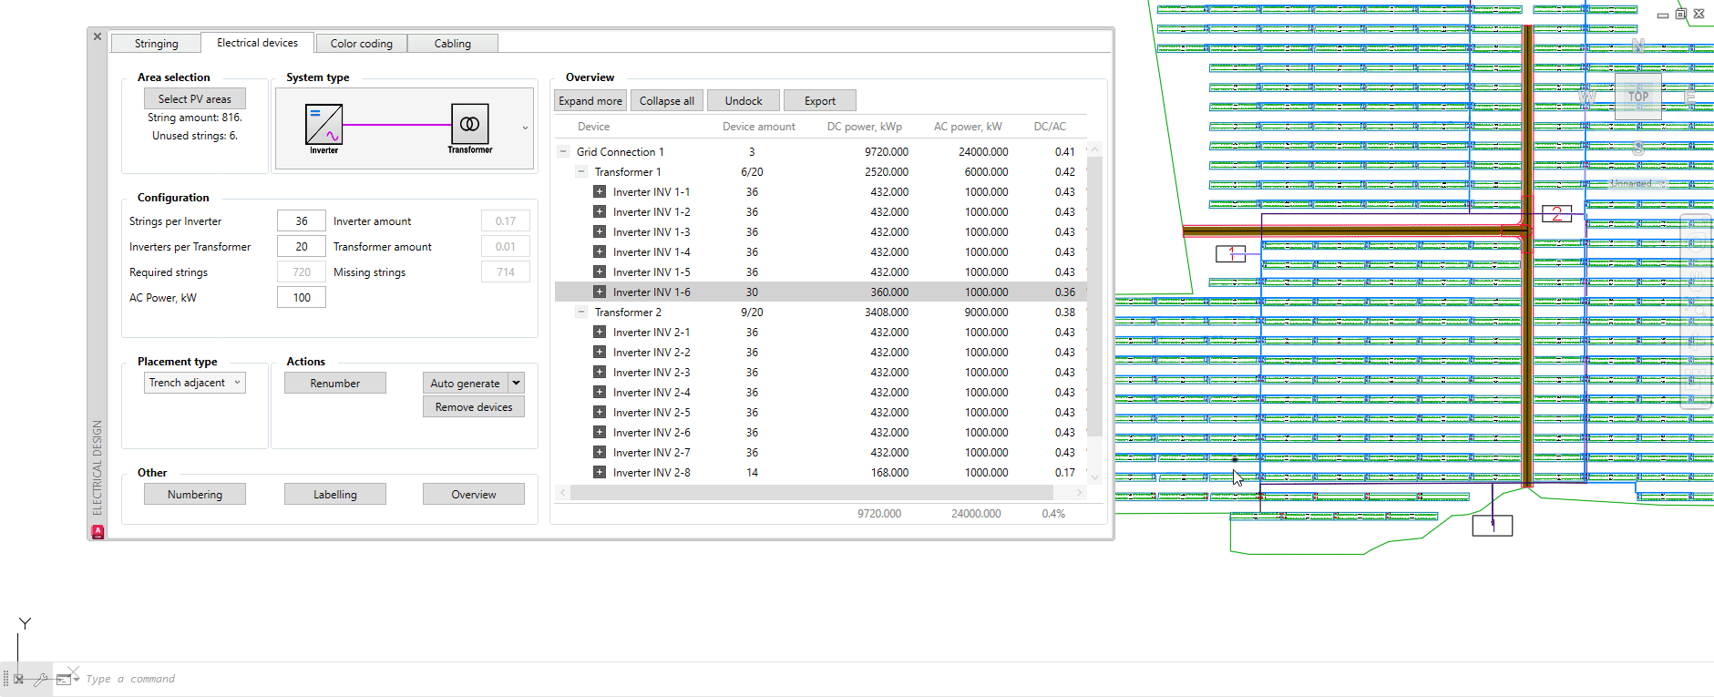Click the Numbering button
Viewport: 1714px width, 697px height.
(195, 495)
